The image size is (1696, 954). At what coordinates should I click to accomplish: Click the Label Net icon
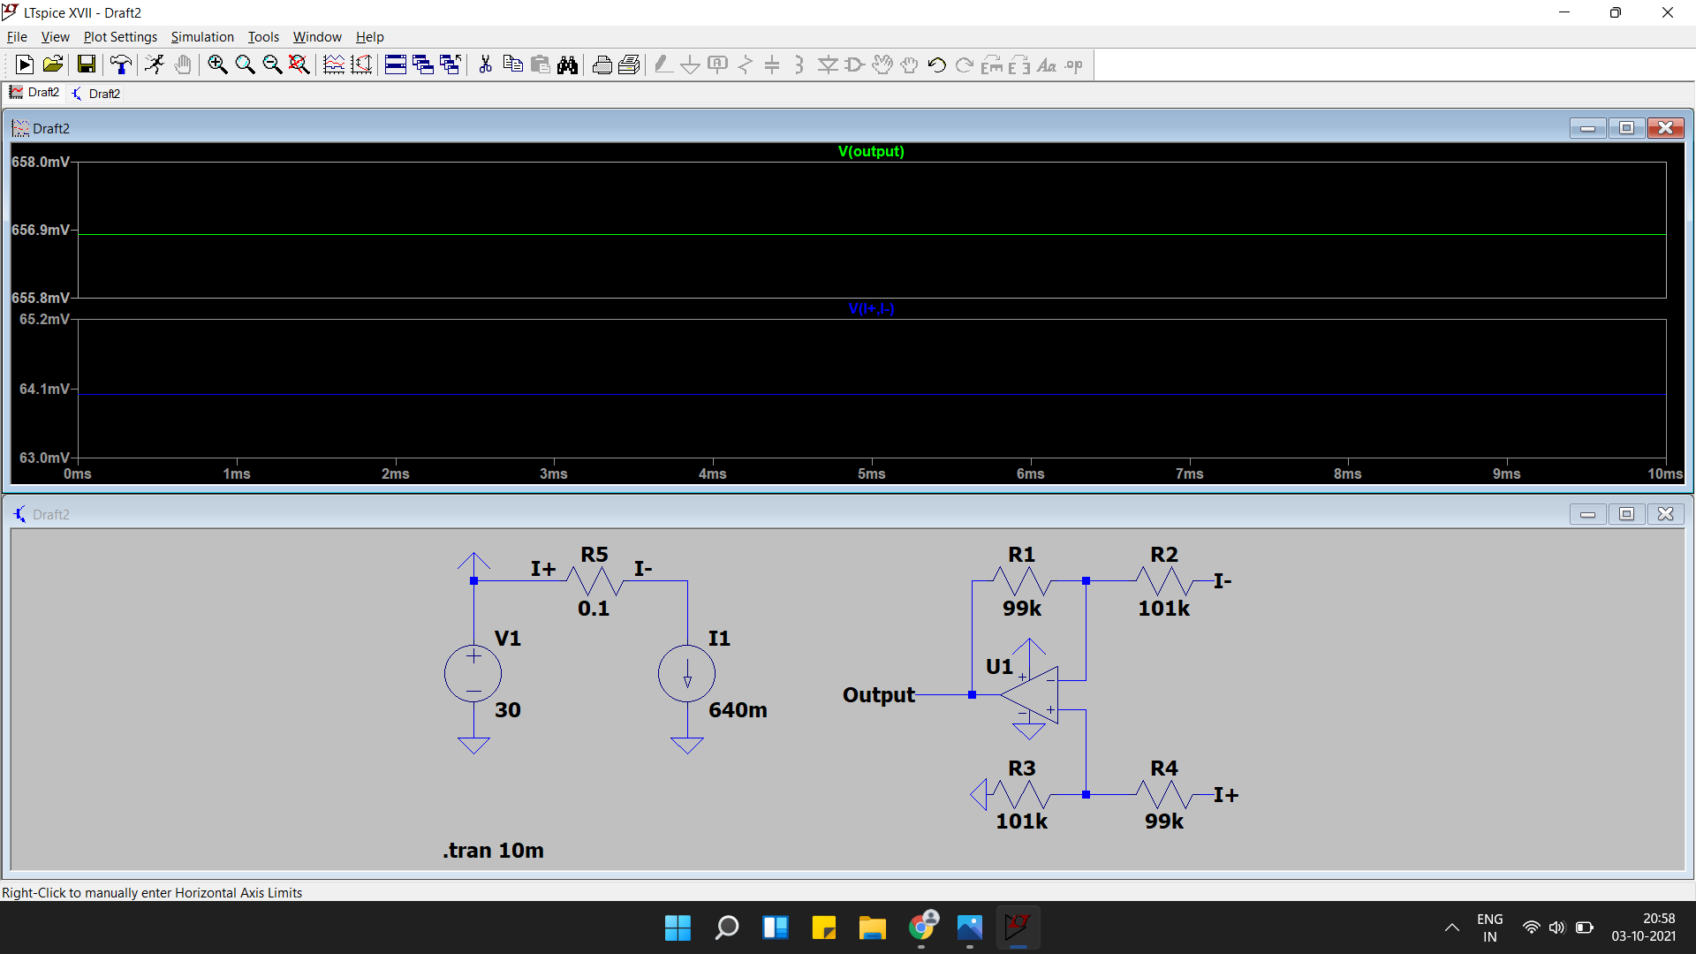tap(718, 64)
